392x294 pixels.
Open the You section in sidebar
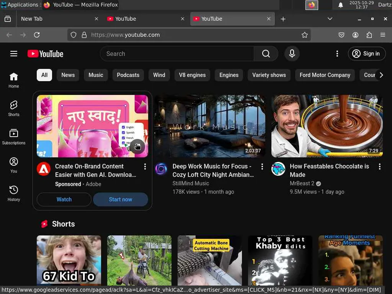(x=14, y=165)
